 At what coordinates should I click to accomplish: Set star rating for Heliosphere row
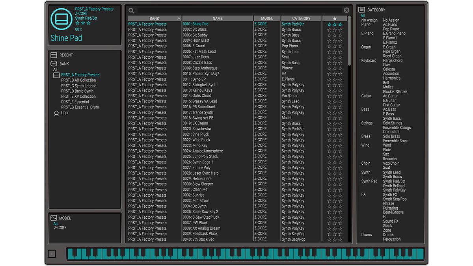[335, 179]
